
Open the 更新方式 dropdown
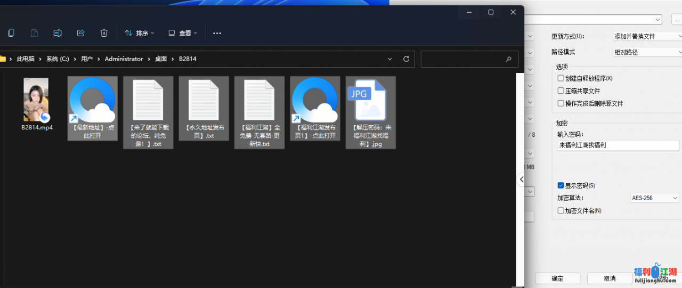(x=647, y=36)
